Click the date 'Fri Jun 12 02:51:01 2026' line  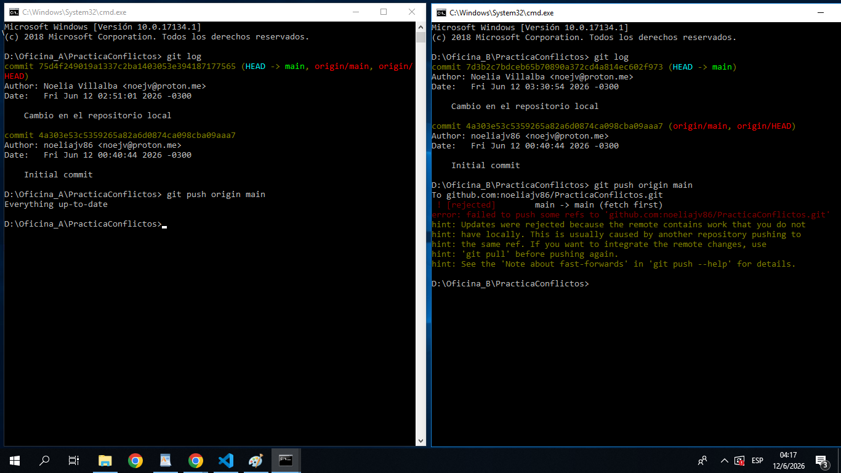click(98, 96)
